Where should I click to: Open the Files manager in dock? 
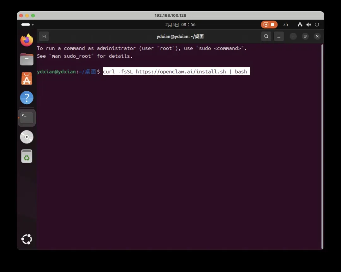point(27,59)
